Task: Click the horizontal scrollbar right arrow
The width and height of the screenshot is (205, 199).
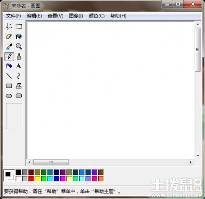Action: coord(191,162)
